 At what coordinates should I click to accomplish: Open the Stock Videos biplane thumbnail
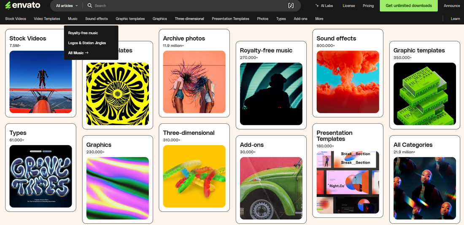tap(40, 82)
